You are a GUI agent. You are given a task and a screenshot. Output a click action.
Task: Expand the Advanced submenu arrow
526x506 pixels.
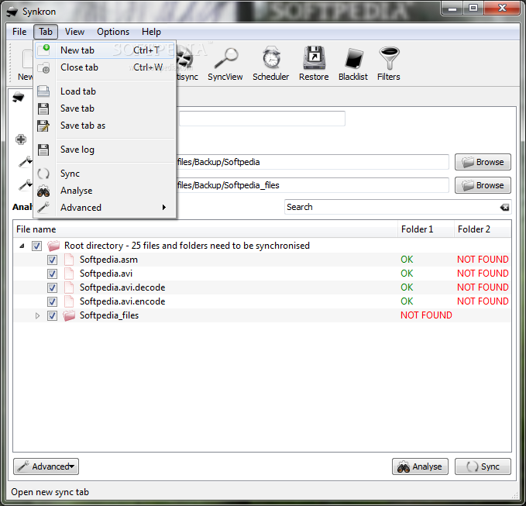pos(163,208)
